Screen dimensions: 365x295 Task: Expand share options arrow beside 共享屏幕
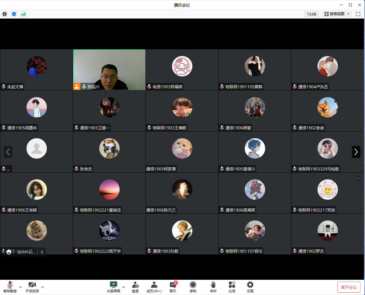coord(124,287)
